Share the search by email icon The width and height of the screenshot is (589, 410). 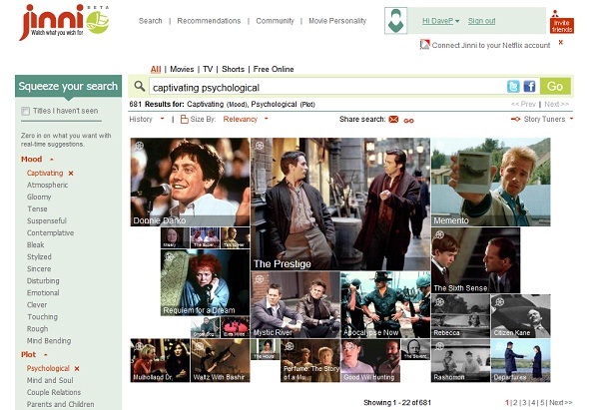(393, 120)
